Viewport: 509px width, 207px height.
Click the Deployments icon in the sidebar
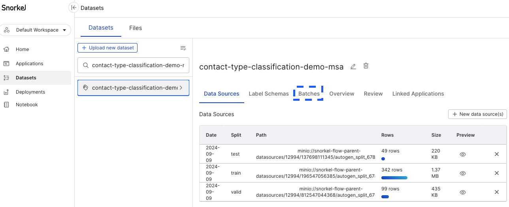tap(6, 92)
